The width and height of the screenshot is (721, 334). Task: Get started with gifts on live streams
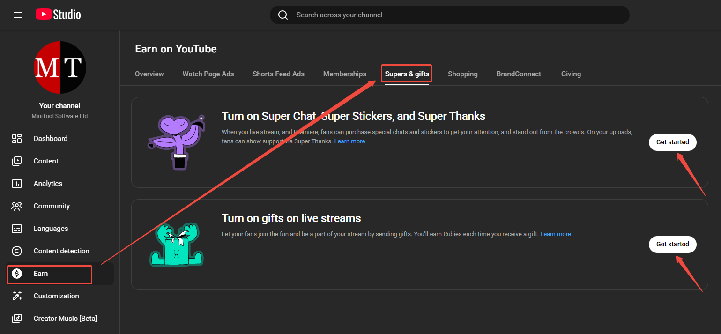point(672,244)
